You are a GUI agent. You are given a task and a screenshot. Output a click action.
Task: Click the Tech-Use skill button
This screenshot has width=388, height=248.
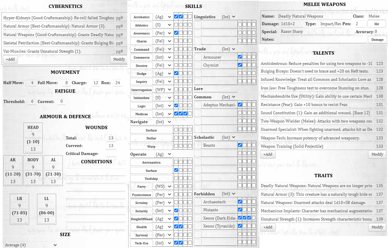[141, 243]
